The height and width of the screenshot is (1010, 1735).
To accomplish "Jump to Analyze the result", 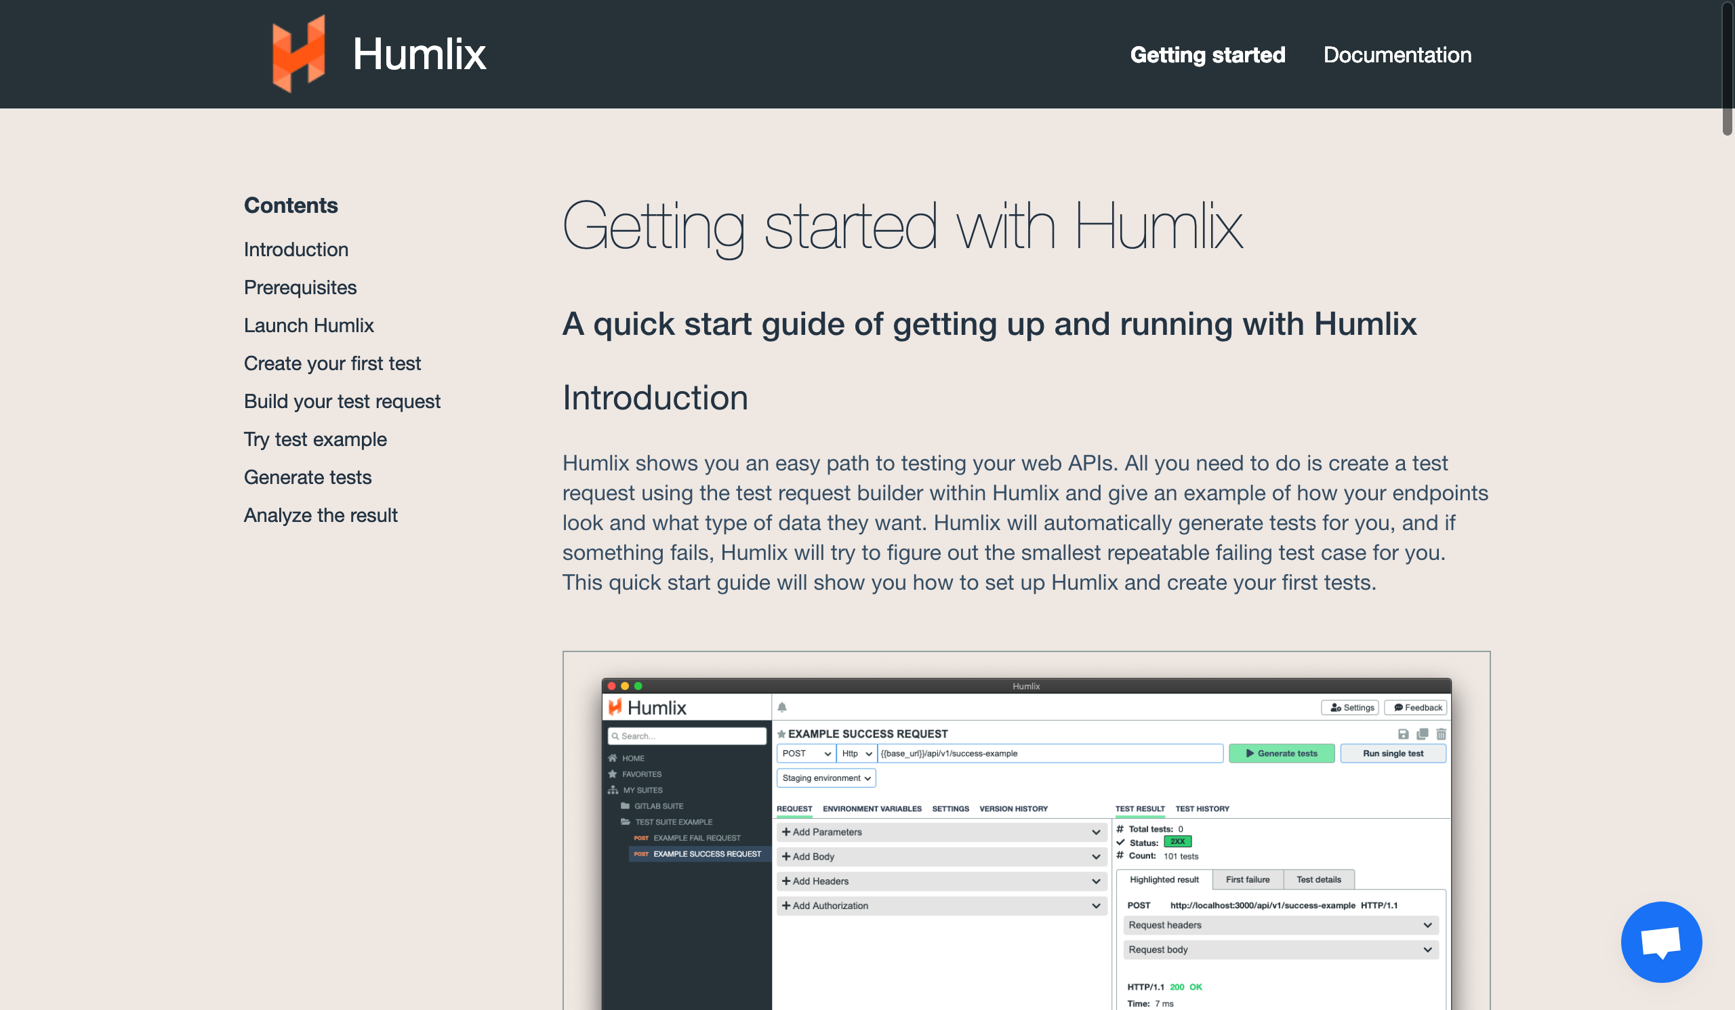I will [x=320, y=515].
